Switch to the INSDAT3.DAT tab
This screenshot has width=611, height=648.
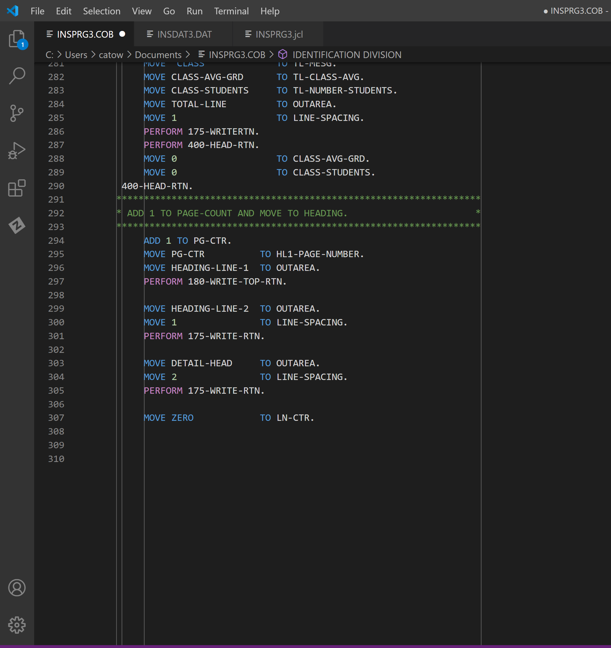(x=184, y=34)
